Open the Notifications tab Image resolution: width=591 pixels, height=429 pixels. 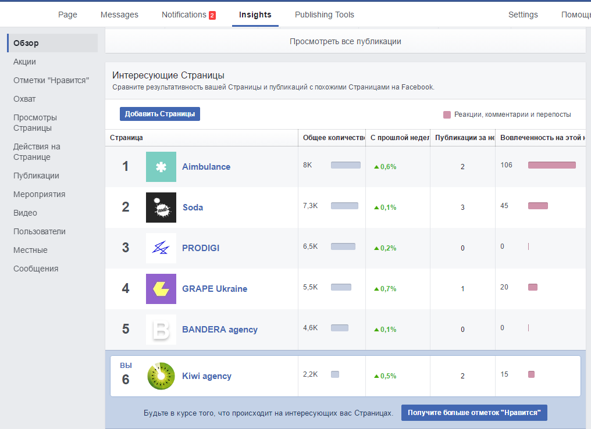point(184,15)
